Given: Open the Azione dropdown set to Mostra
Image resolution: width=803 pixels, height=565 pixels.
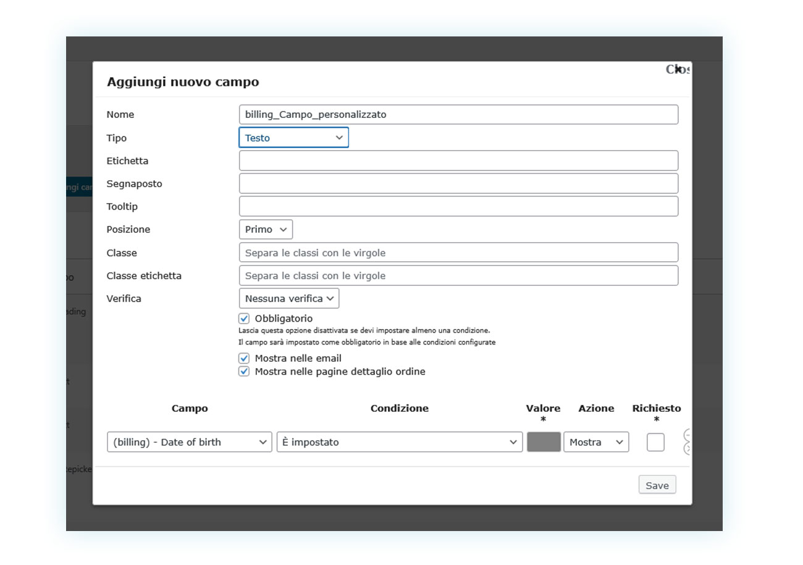Looking at the screenshot, I should click(x=595, y=442).
